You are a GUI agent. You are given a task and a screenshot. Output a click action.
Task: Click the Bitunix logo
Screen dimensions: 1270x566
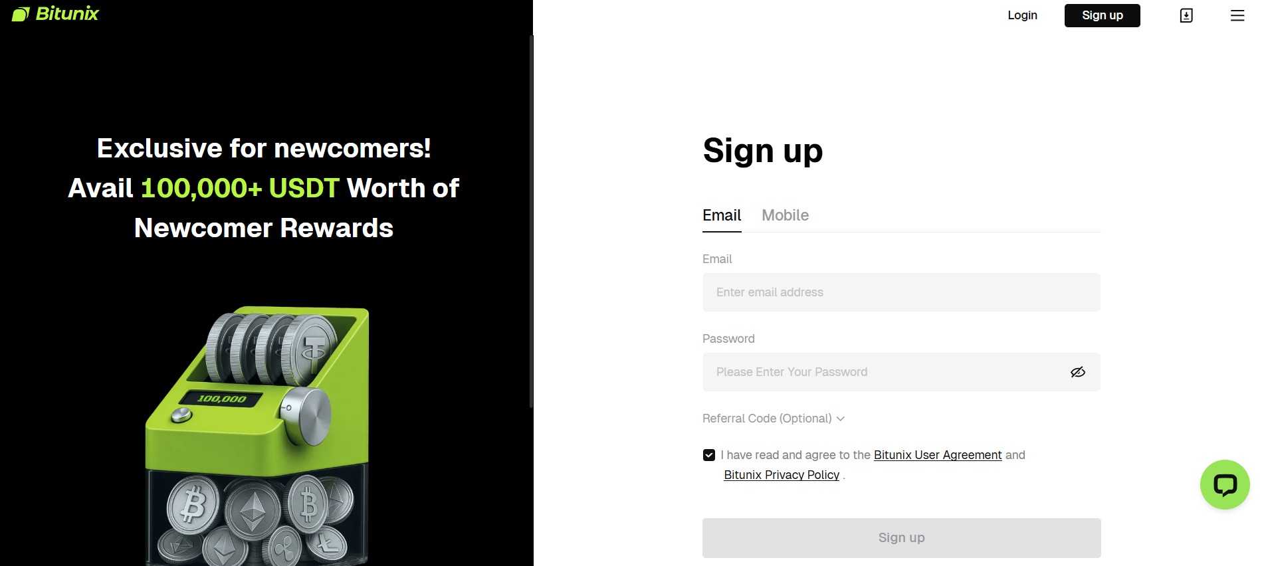(x=55, y=13)
